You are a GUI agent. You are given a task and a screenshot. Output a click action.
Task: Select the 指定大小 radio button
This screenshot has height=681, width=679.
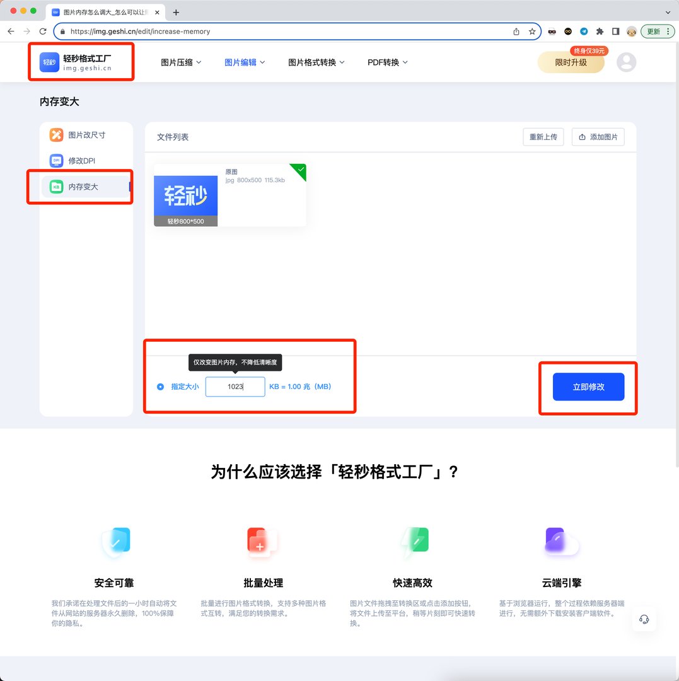pyautogui.click(x=160, y=387)
